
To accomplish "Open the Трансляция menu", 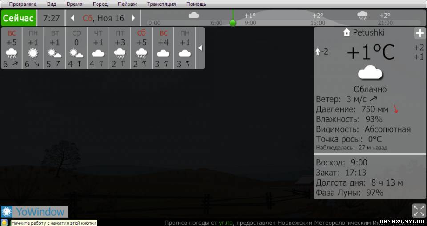I will pyautogui.click(x=161, y=4).
